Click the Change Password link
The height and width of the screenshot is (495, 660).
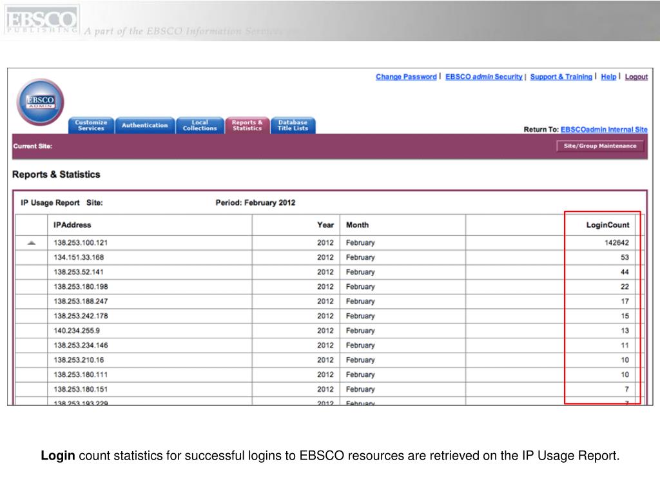click(x=406, y=77)
